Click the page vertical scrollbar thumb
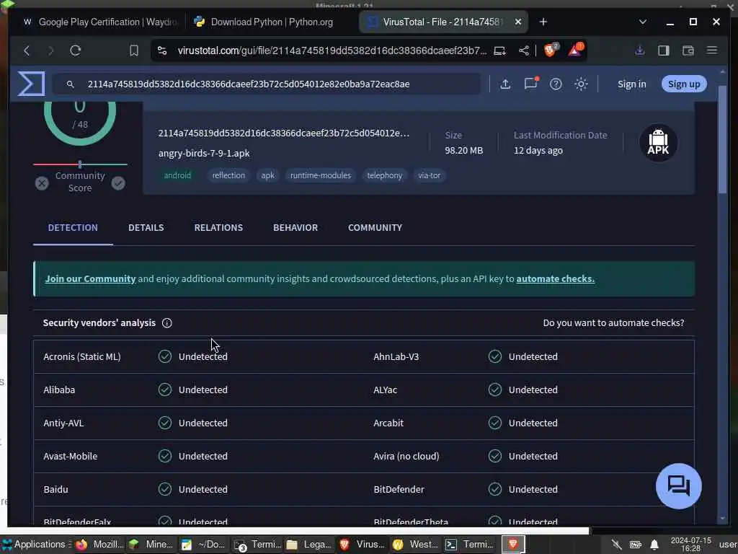The width and height of the screenshot is (738, 554). click(x=722, y=139)
